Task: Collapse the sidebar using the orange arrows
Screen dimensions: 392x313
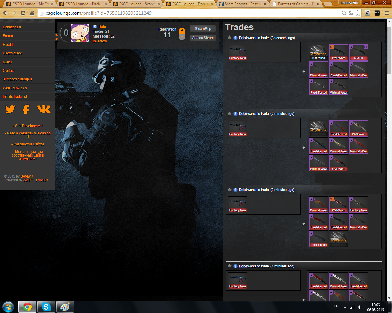Action: (x=56, y=37)
